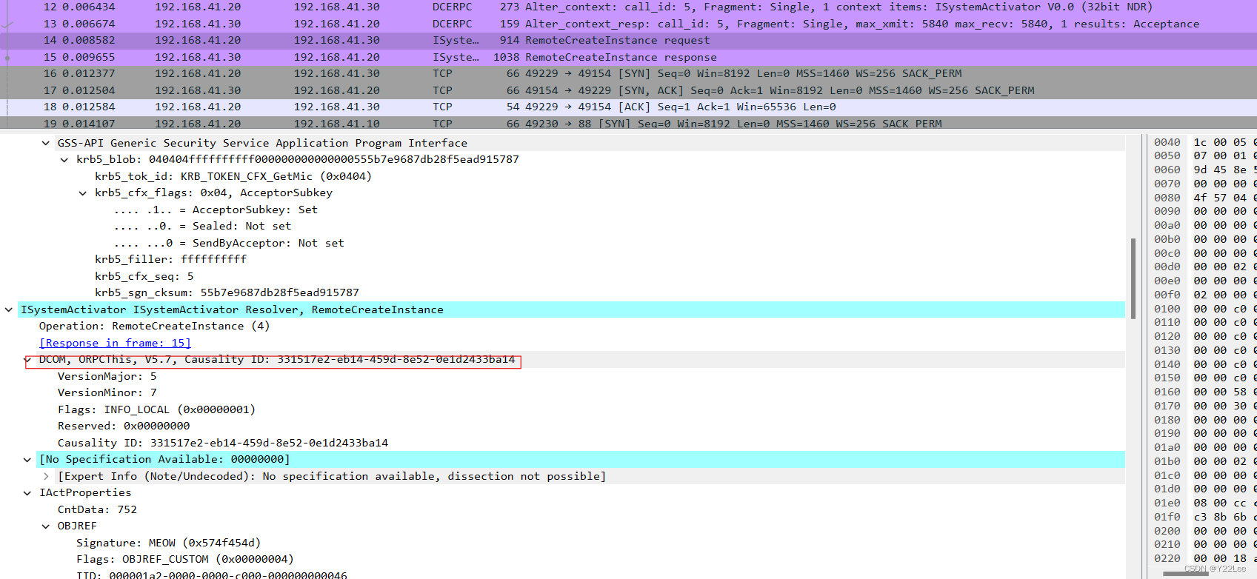
Task: Select packet 13 Alter_context_resp row
Action: (628, 24)
